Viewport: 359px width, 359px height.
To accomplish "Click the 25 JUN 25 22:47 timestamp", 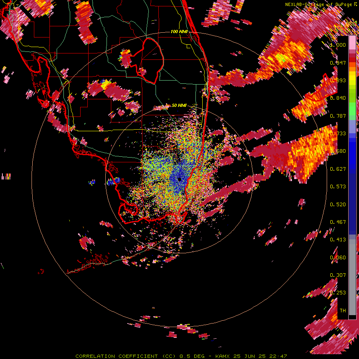I will (260, 356).
